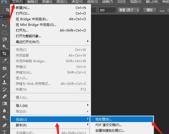Choose 签入(I)... menu entry
The width and height of the screenshot is (169, 134).
point(51,78)
